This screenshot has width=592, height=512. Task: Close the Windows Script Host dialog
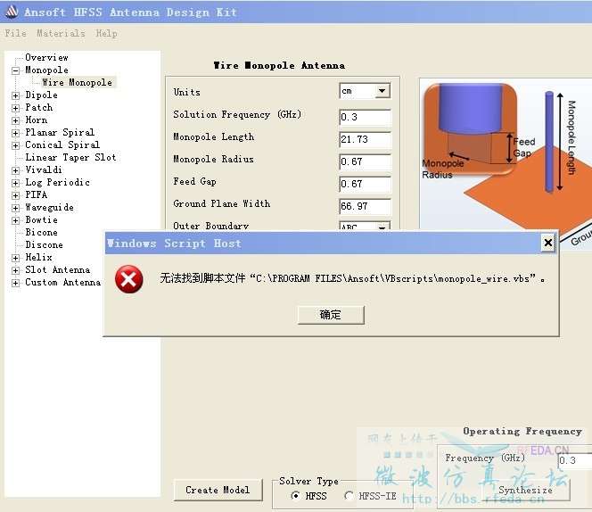(547, 243)
